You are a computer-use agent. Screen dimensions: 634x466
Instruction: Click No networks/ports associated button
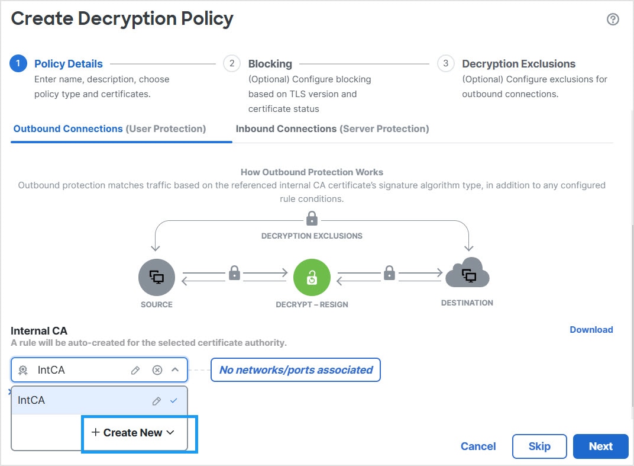(x=296, y=369)
